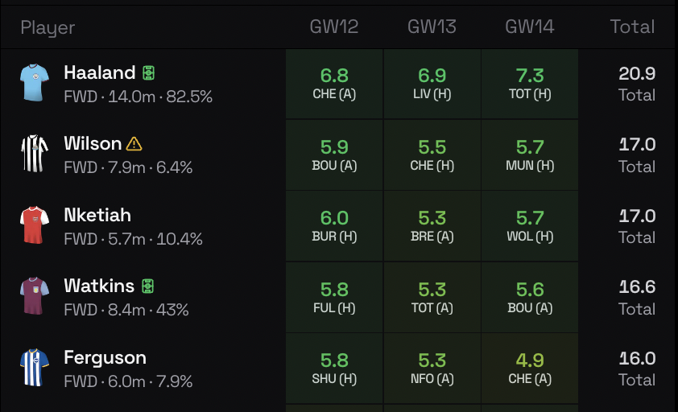Viewport: 678px width, 412px height.
Task: Click Wilson's black and white striped jersey
Action: coord(35,153)
